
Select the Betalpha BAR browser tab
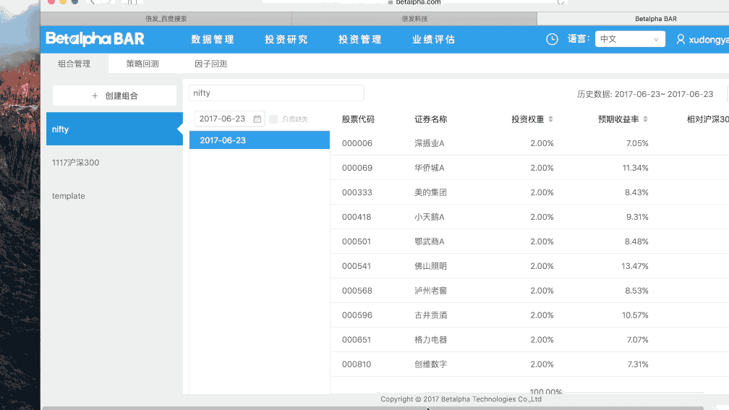[655, 19]
